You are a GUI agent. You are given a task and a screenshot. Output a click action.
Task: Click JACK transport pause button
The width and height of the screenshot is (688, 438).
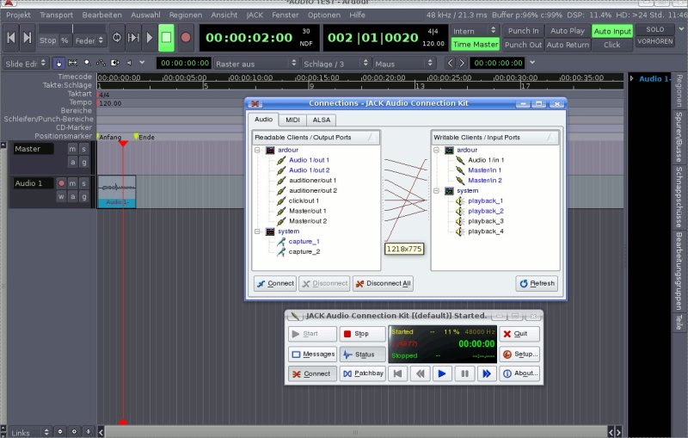click(x=464, y=373)
